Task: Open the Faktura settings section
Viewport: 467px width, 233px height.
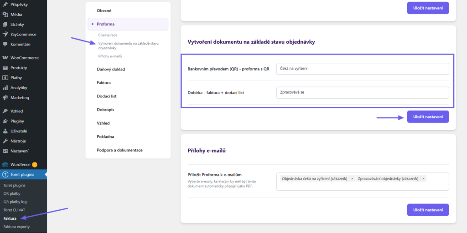Action: pyautogui.click(x=104, y=83)
